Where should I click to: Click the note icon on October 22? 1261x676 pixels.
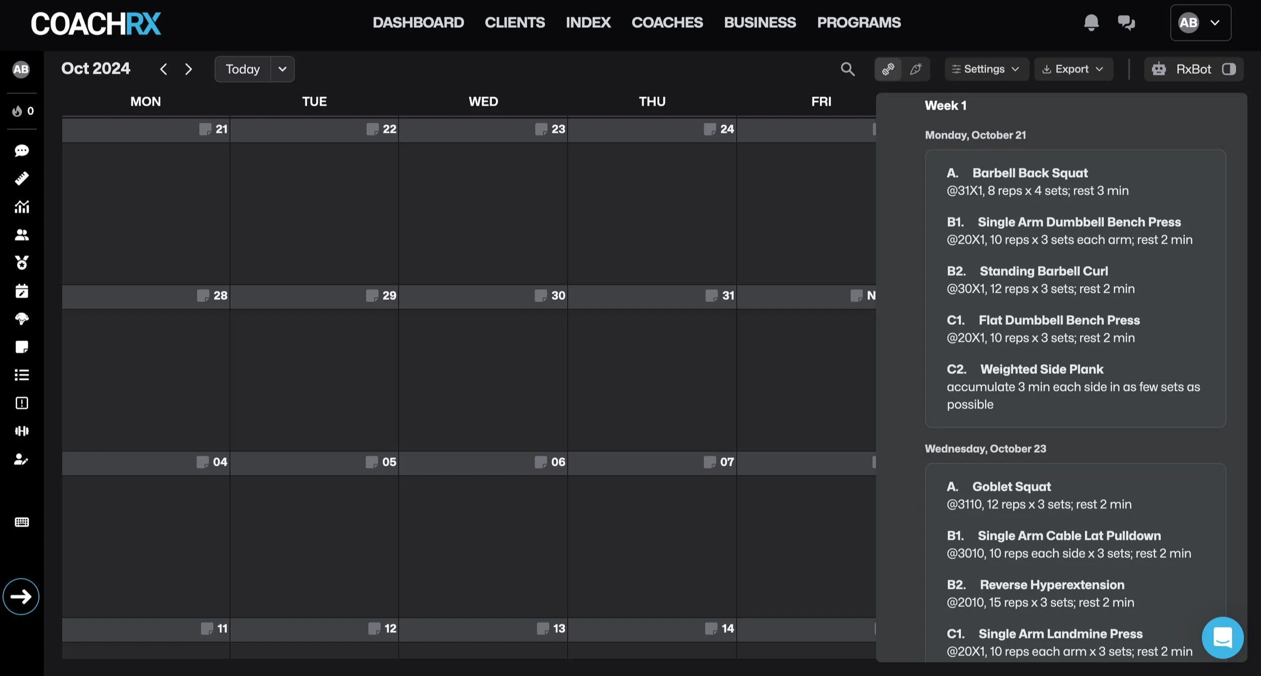(372, 129)
